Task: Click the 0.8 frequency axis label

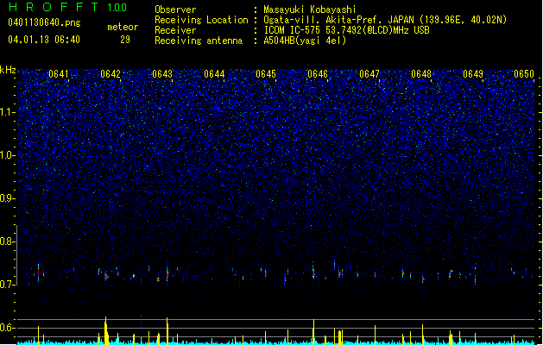Action: coord(7,241)
